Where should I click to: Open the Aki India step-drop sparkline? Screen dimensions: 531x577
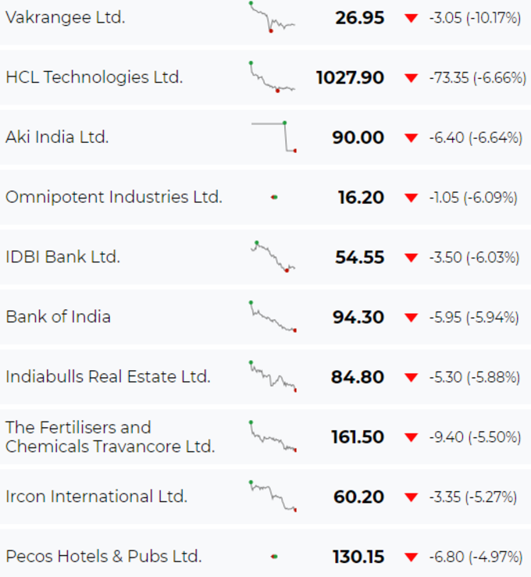tap(274, 137)
